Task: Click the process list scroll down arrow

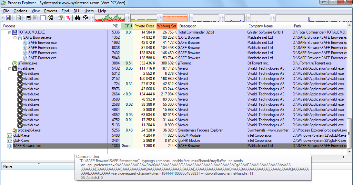Action: pyautogui.click(x=349, y=151)
